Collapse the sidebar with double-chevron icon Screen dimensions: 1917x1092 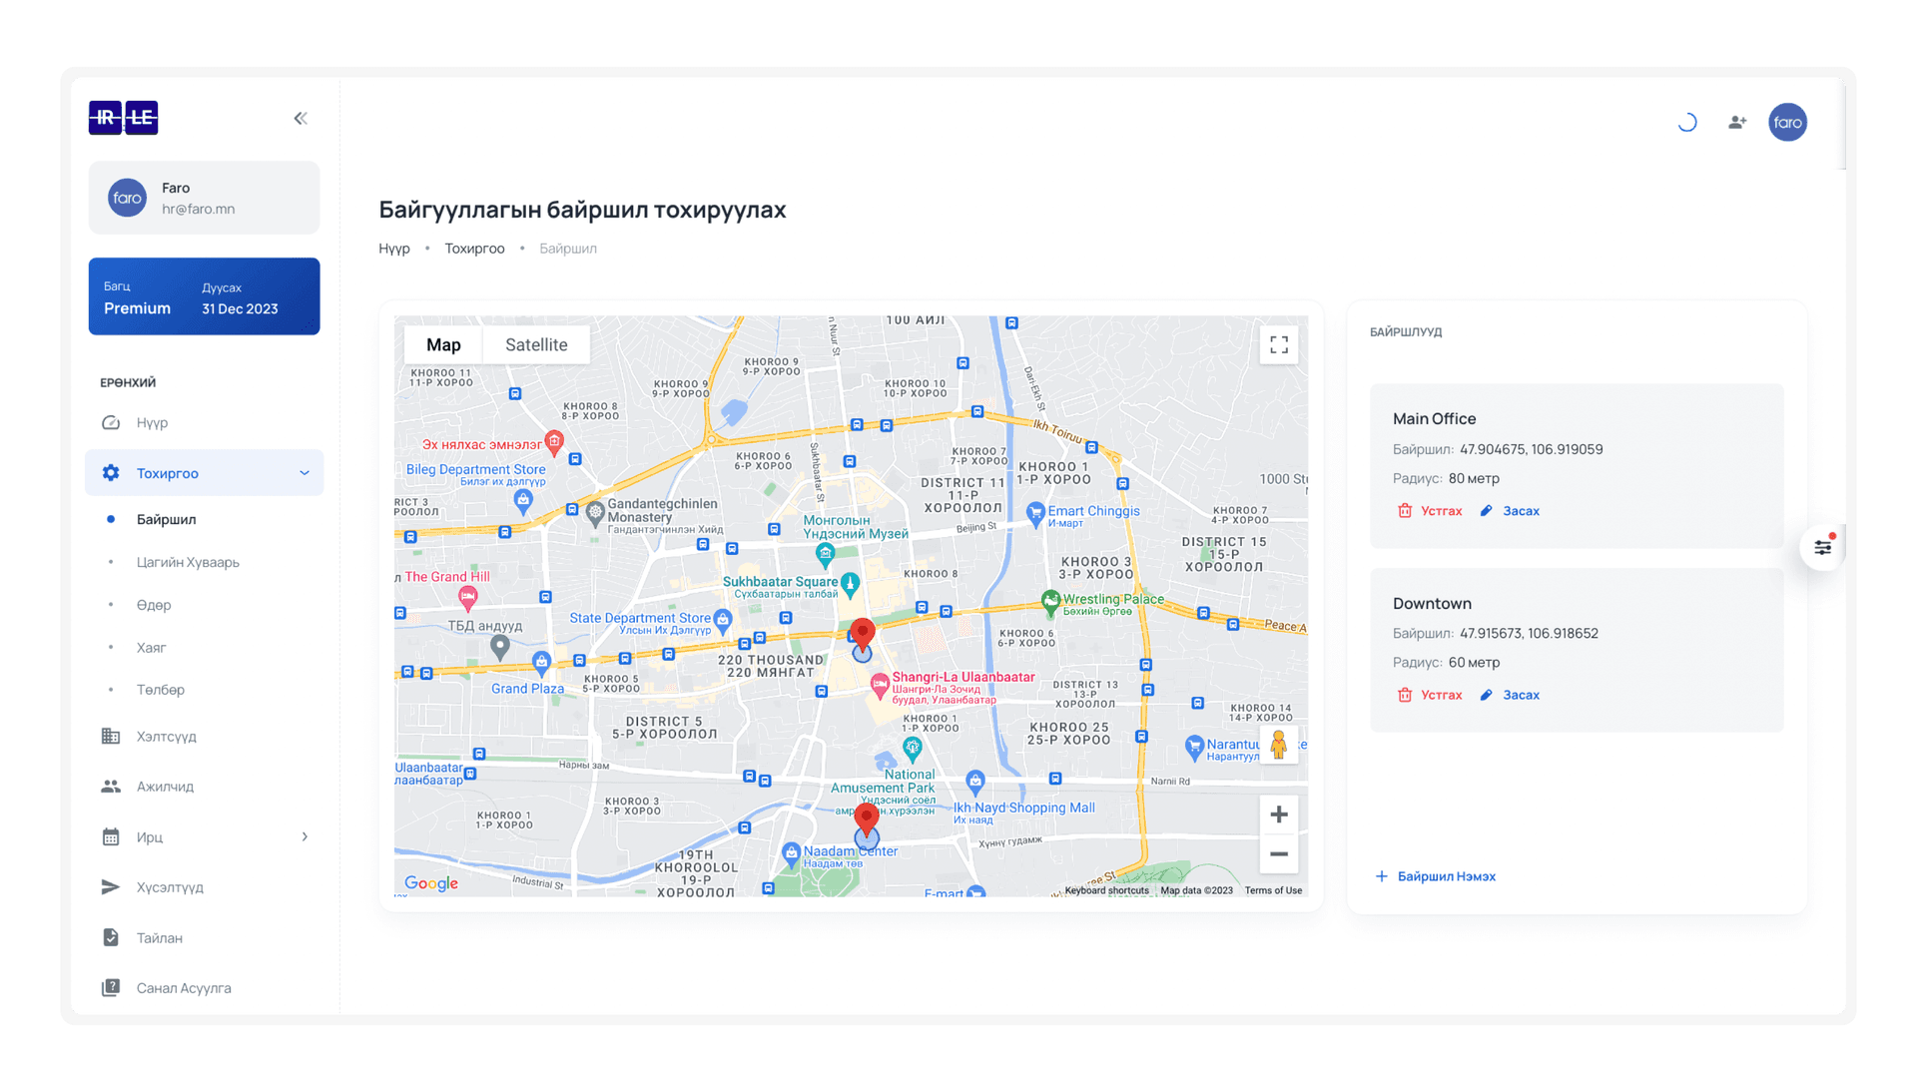[x=301, y=119]
